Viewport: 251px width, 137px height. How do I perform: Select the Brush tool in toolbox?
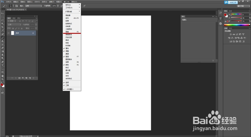pos(3,38)
